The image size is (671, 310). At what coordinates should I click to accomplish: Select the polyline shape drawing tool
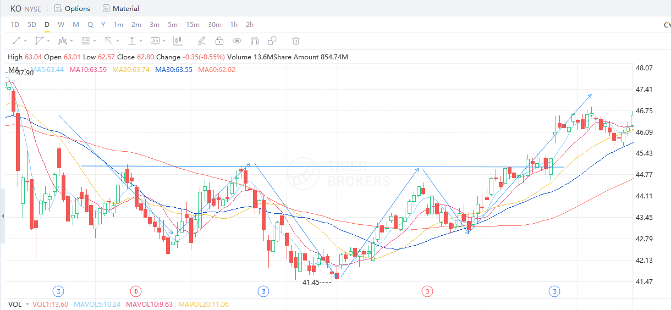point(39,41)
